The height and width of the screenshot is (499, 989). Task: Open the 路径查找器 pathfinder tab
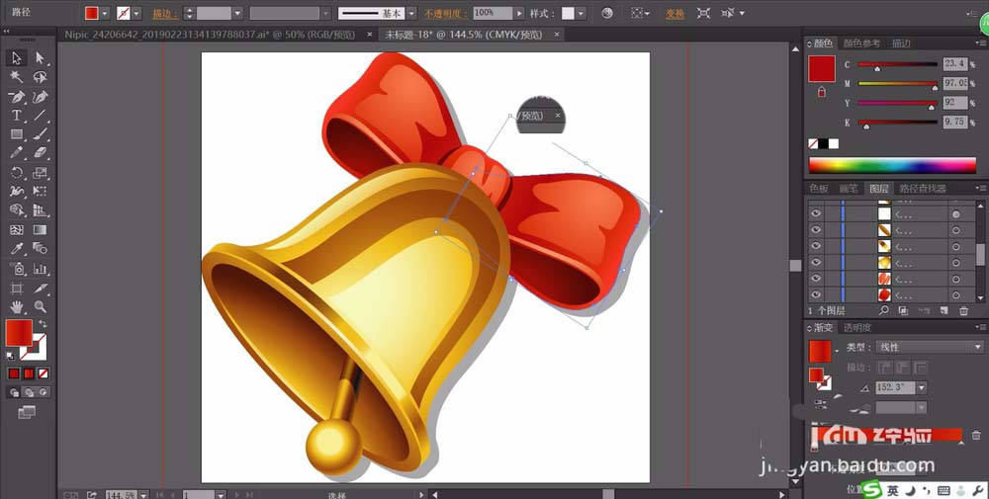923,189
